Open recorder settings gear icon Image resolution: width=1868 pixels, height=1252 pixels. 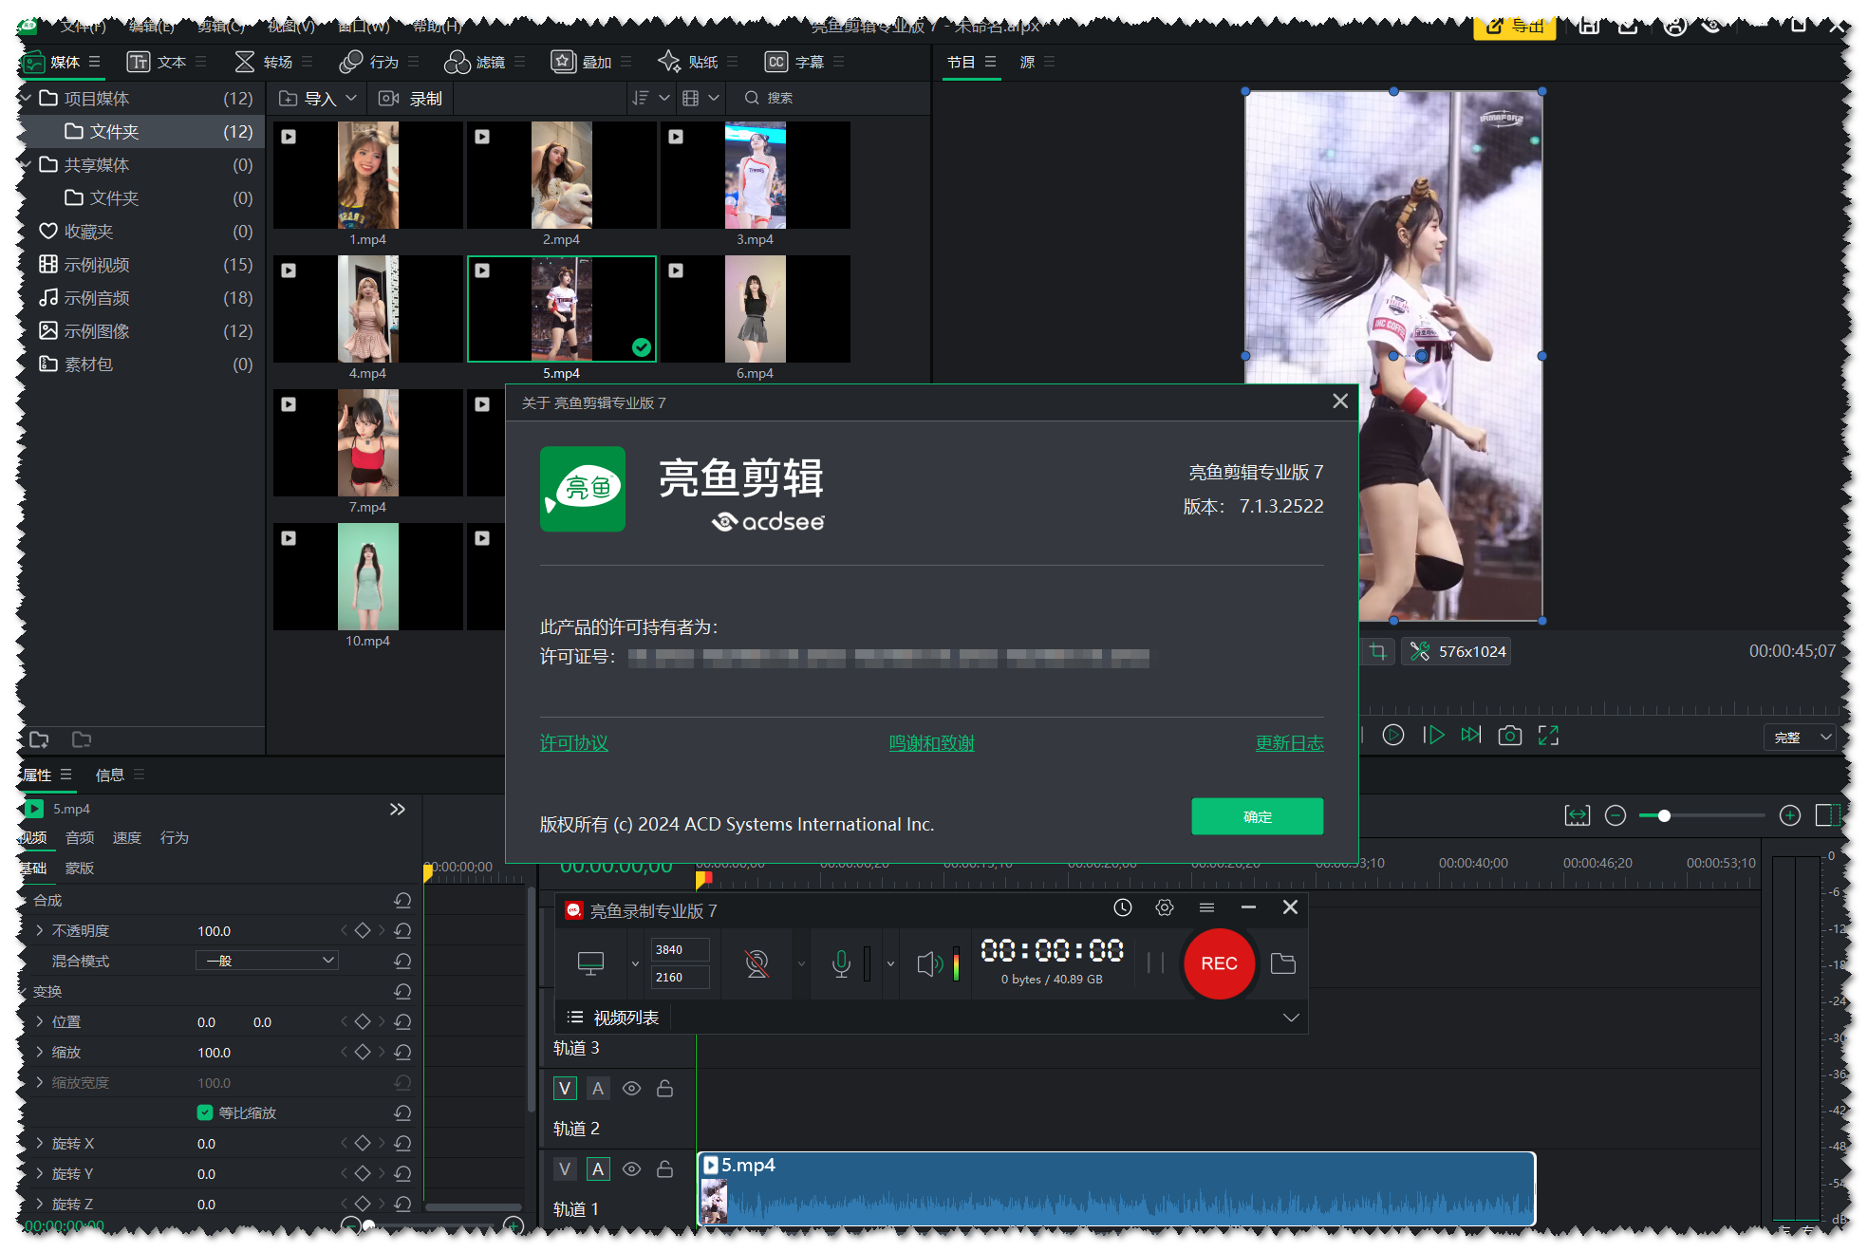tap(1164, 907)
